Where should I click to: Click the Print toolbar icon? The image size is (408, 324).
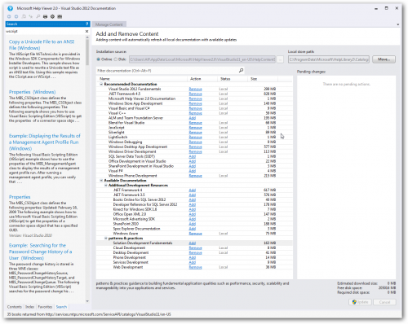[45, 16]
